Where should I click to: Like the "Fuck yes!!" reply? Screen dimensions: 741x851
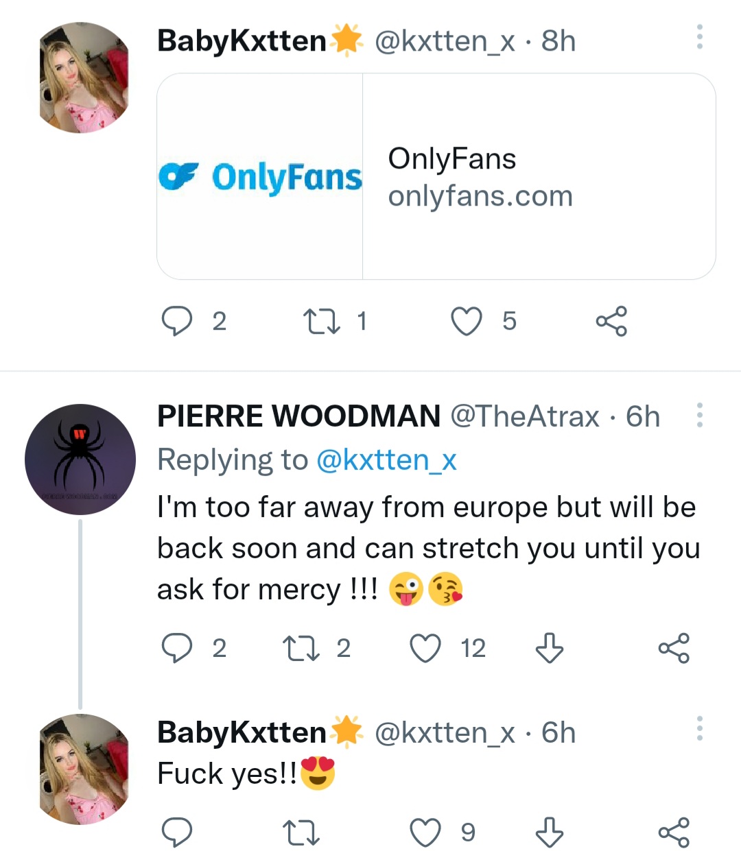click(425, 832)
